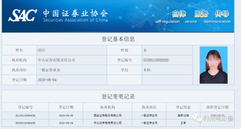241x129 pixels.
Task: Click the status 正常
Action: click(x=183, y=123)
